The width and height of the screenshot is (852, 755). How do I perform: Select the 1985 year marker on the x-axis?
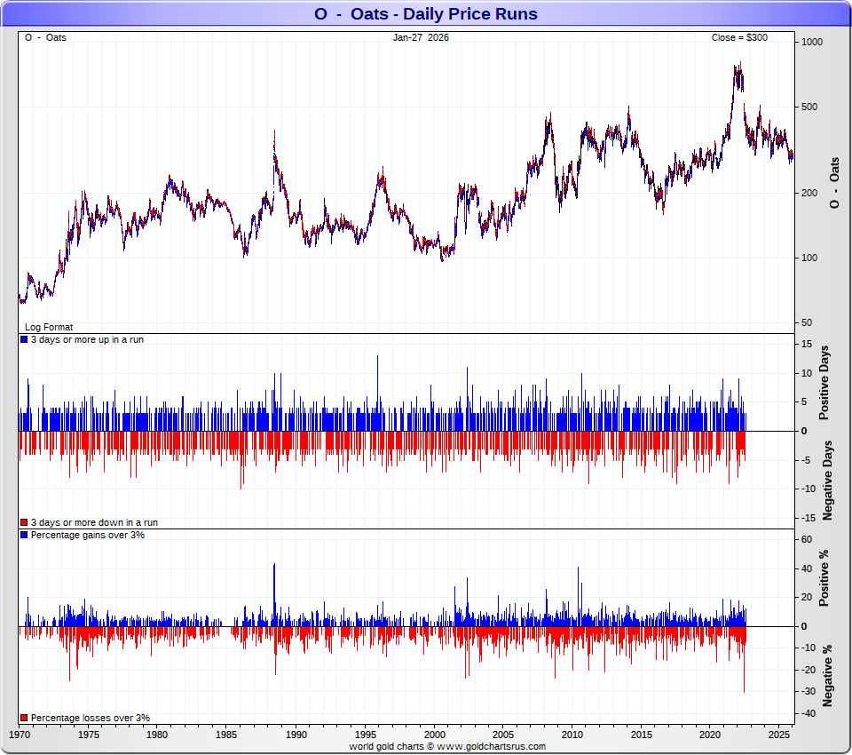226,735
